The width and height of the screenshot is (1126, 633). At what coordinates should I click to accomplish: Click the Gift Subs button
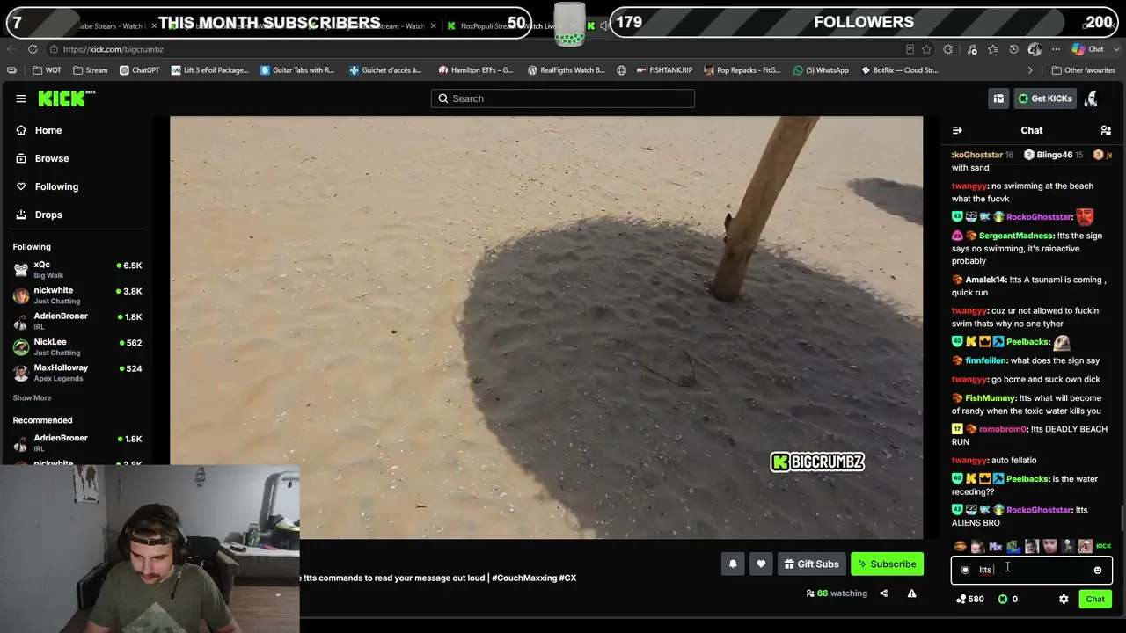click(x=811, y=564)
